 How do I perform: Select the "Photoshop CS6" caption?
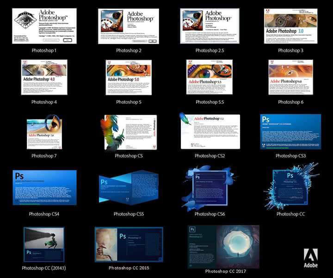point(210,214)
